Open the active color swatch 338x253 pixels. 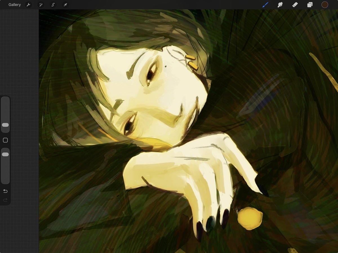click(x=325, y=4)
